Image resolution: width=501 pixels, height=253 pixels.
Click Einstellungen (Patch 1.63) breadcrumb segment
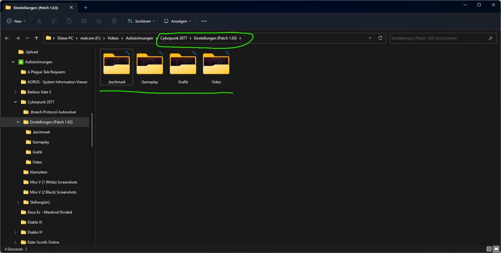pyautogui.click(x=215, y=38)
